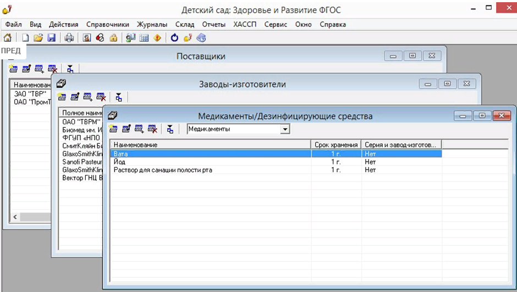Viewport: 517px width, 292px height.
Task: Edit record icon in Заводы-изготовители toolbar
Action: [75, 97]
